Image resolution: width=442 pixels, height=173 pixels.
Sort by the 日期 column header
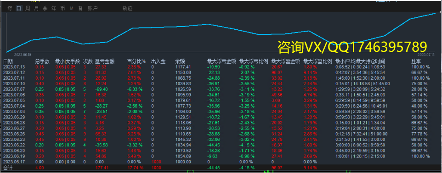click(x=8, y=61)
